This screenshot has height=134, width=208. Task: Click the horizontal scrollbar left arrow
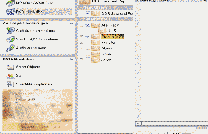coord(138,123)
